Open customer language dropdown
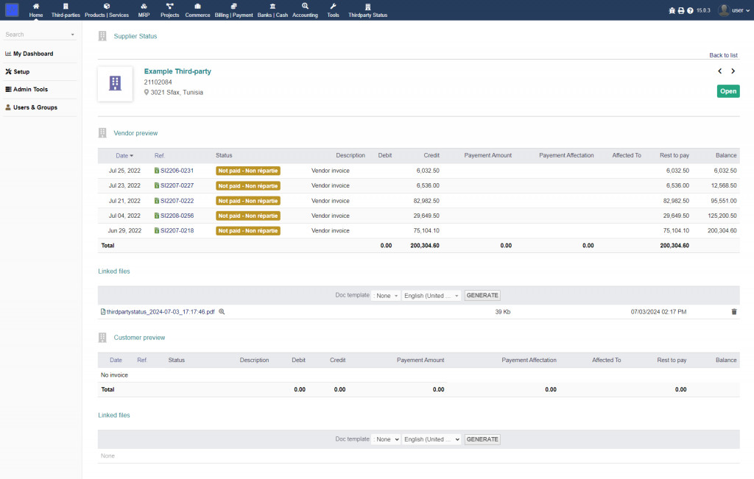Image resolution: width=754 pixels, height=479 pixels. point(431,439)
